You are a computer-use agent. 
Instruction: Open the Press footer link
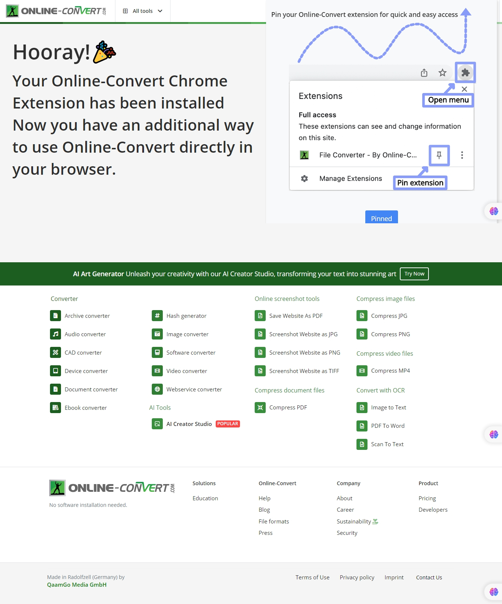tap(266, 533)
